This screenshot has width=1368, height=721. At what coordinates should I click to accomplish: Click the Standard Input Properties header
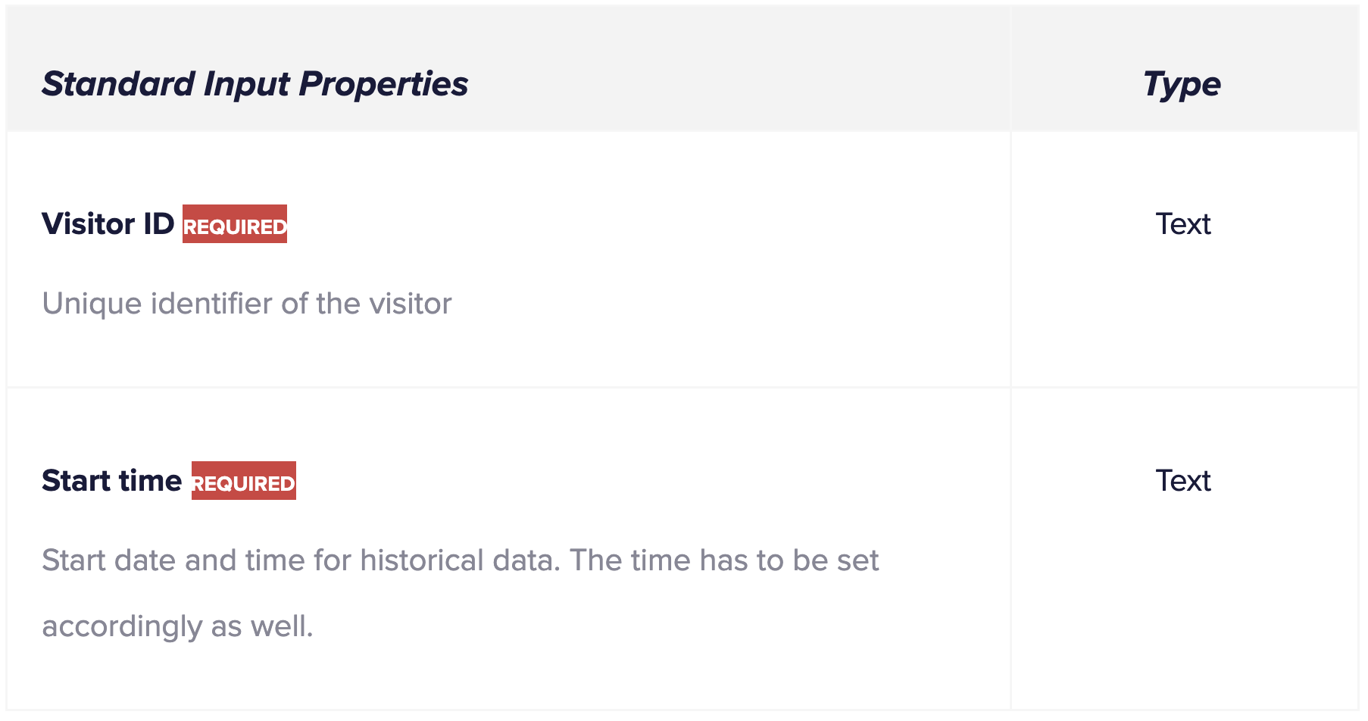(x=255, y=84)
